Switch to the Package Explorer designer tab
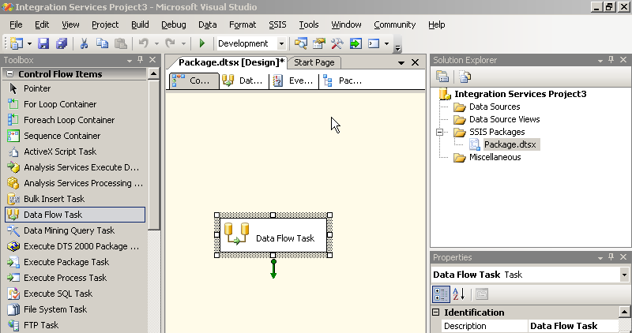Screen dimensions: 632x333 tap(344, 80)
